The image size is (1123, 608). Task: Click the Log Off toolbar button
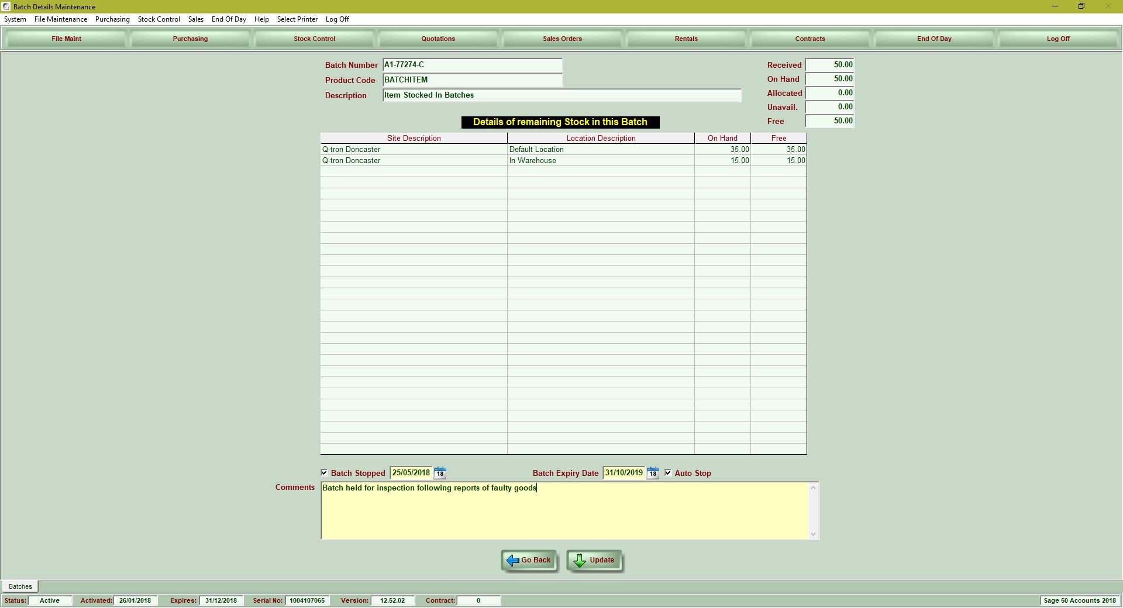(1058, 39)
